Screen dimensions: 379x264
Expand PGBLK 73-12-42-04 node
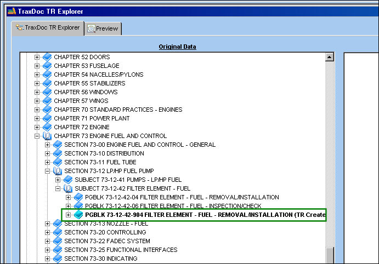[68, 197]
